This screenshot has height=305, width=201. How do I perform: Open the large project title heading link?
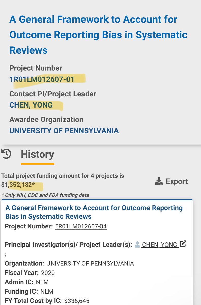coord(98,35)
